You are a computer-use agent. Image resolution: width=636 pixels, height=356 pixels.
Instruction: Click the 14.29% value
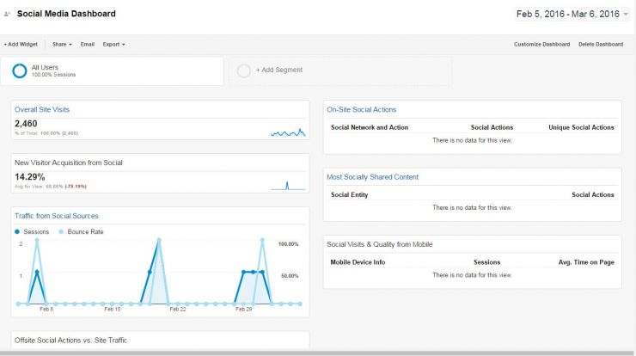tap(29, 177)
